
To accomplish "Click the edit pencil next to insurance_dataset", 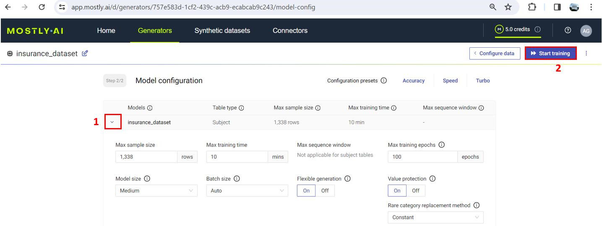I will [85, 54].
